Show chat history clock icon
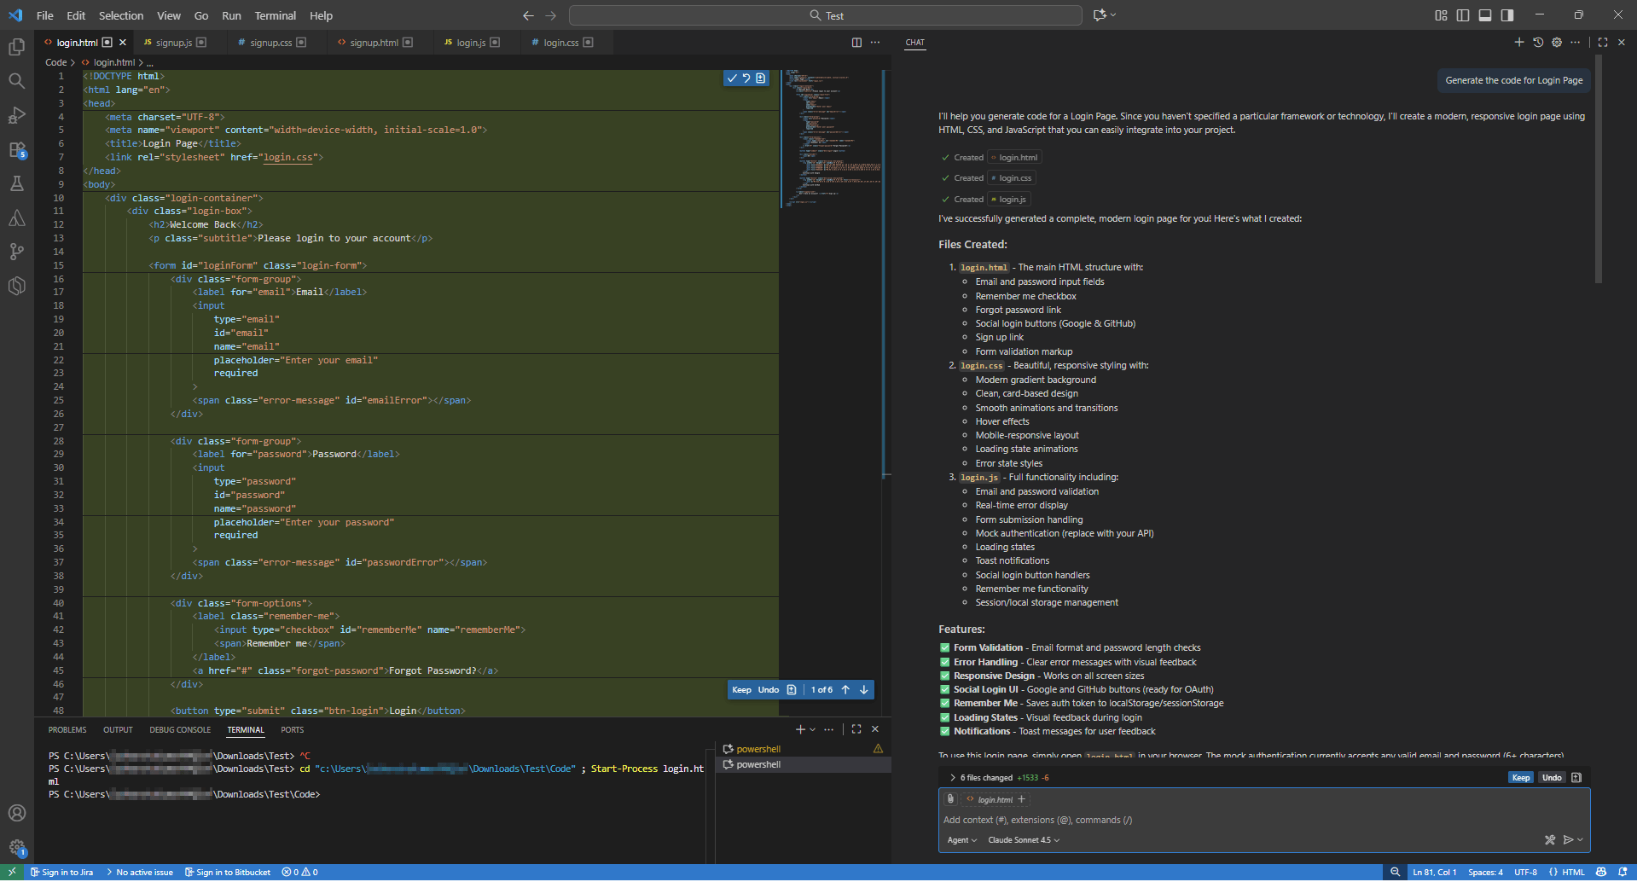Image resolution: width=1637 pixels, height=882 pixels. click(1538, 42)
